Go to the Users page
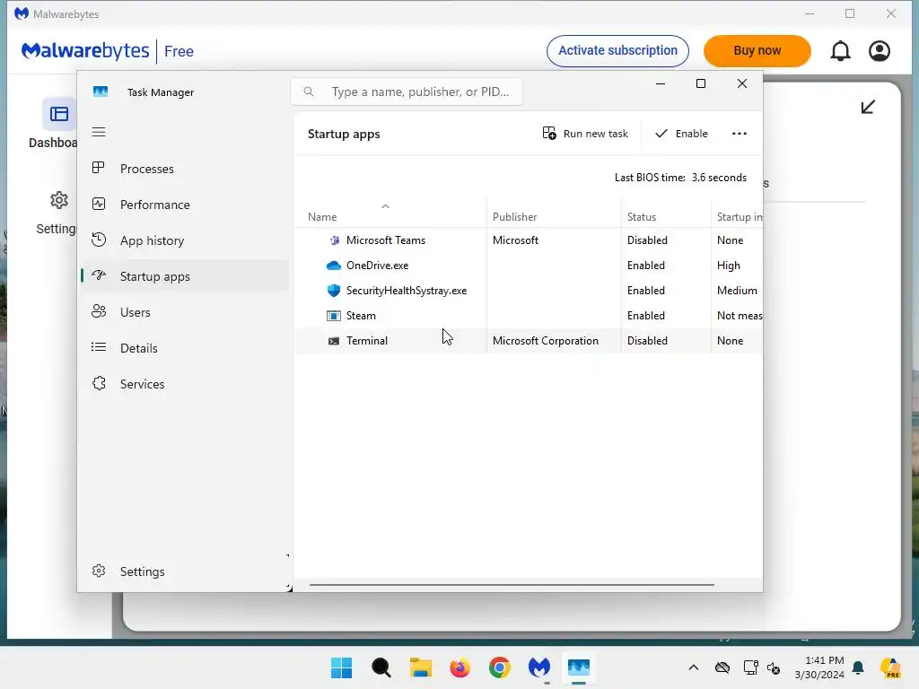Screen dimensions: 919x689 tap(185, 312)
